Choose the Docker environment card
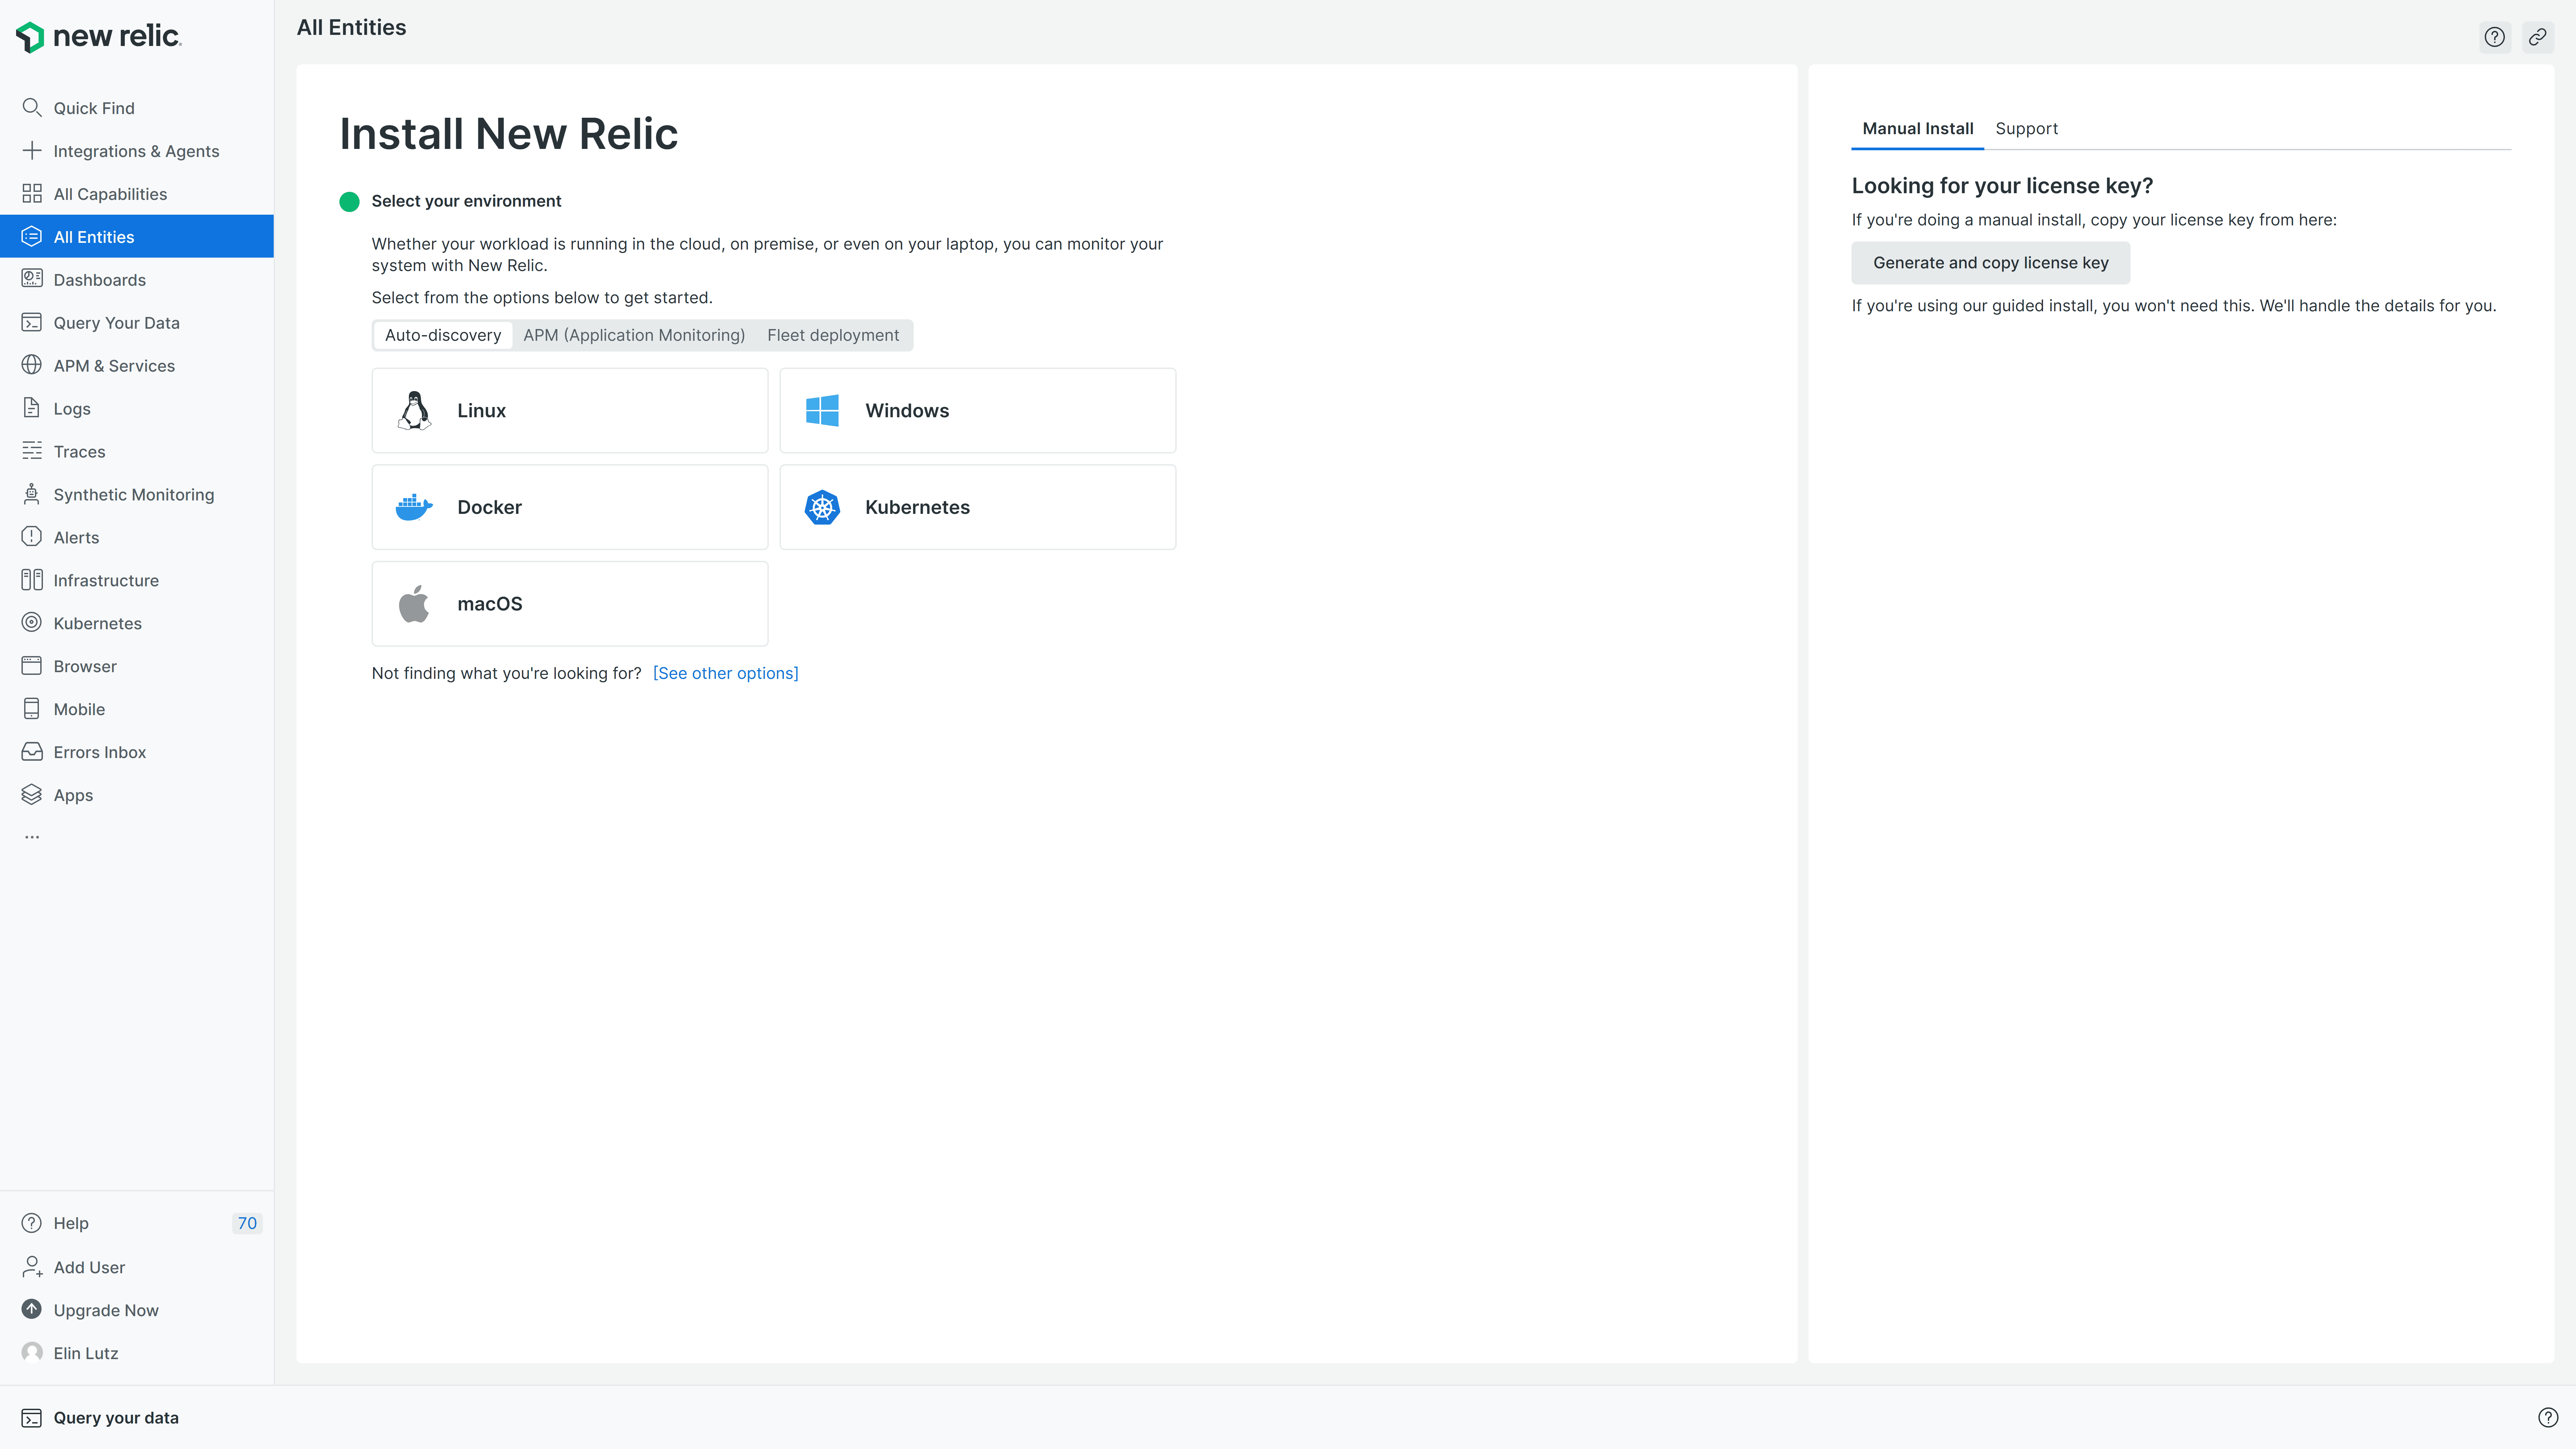The width and height of the screenshot is (2576, 1449). click(570, 507)
